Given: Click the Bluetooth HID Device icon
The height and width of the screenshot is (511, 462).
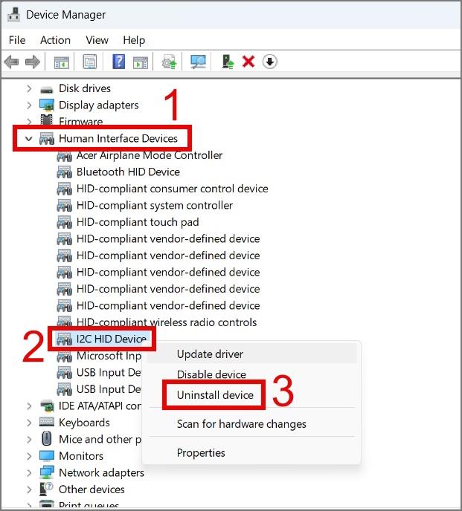Looking at the screenshot, I should (64, 172).
